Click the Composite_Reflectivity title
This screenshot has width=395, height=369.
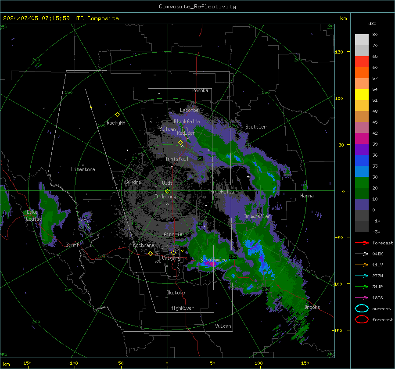[x=197, y=7]
